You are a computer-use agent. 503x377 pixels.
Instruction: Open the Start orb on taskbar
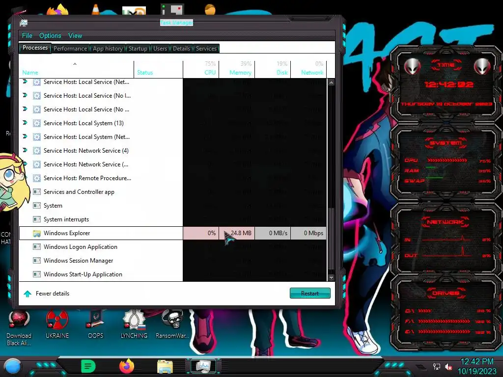pos(12,366)
